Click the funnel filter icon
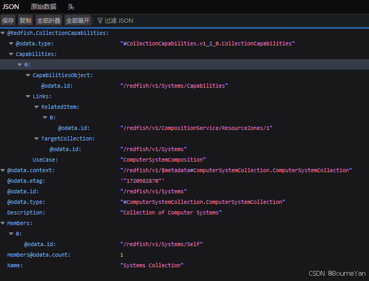369x281 pixels. (x=100, y=21)
